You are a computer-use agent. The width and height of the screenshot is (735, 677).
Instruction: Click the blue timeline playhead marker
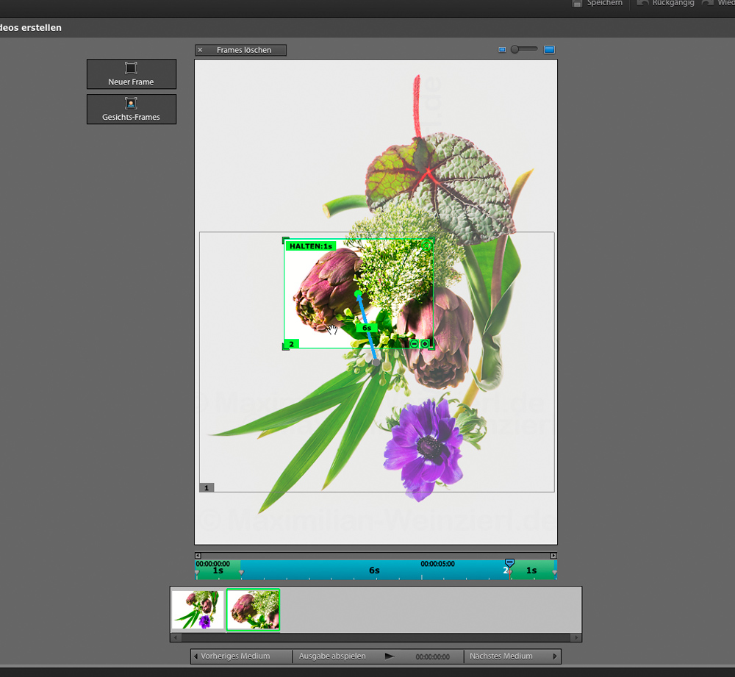click(x=509, y=562)
